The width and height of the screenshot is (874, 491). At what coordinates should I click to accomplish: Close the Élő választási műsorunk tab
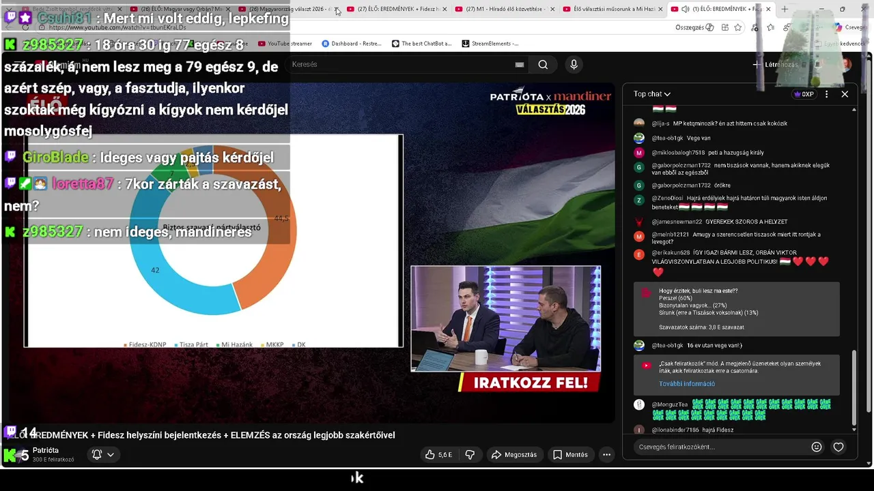pos(660,9)
